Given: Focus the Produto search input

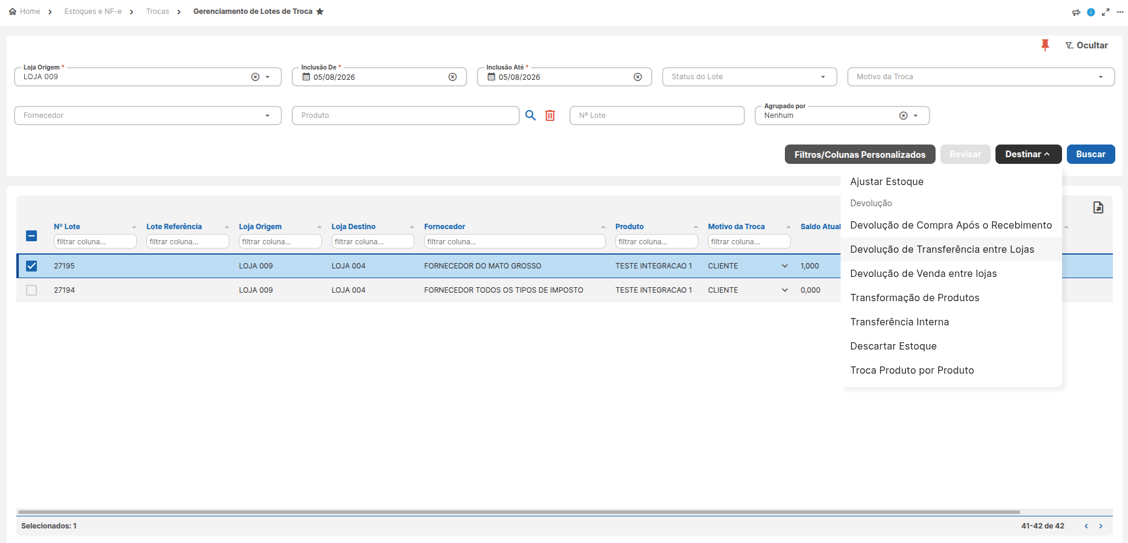Looking at the screenshot, I should [405, 115].
